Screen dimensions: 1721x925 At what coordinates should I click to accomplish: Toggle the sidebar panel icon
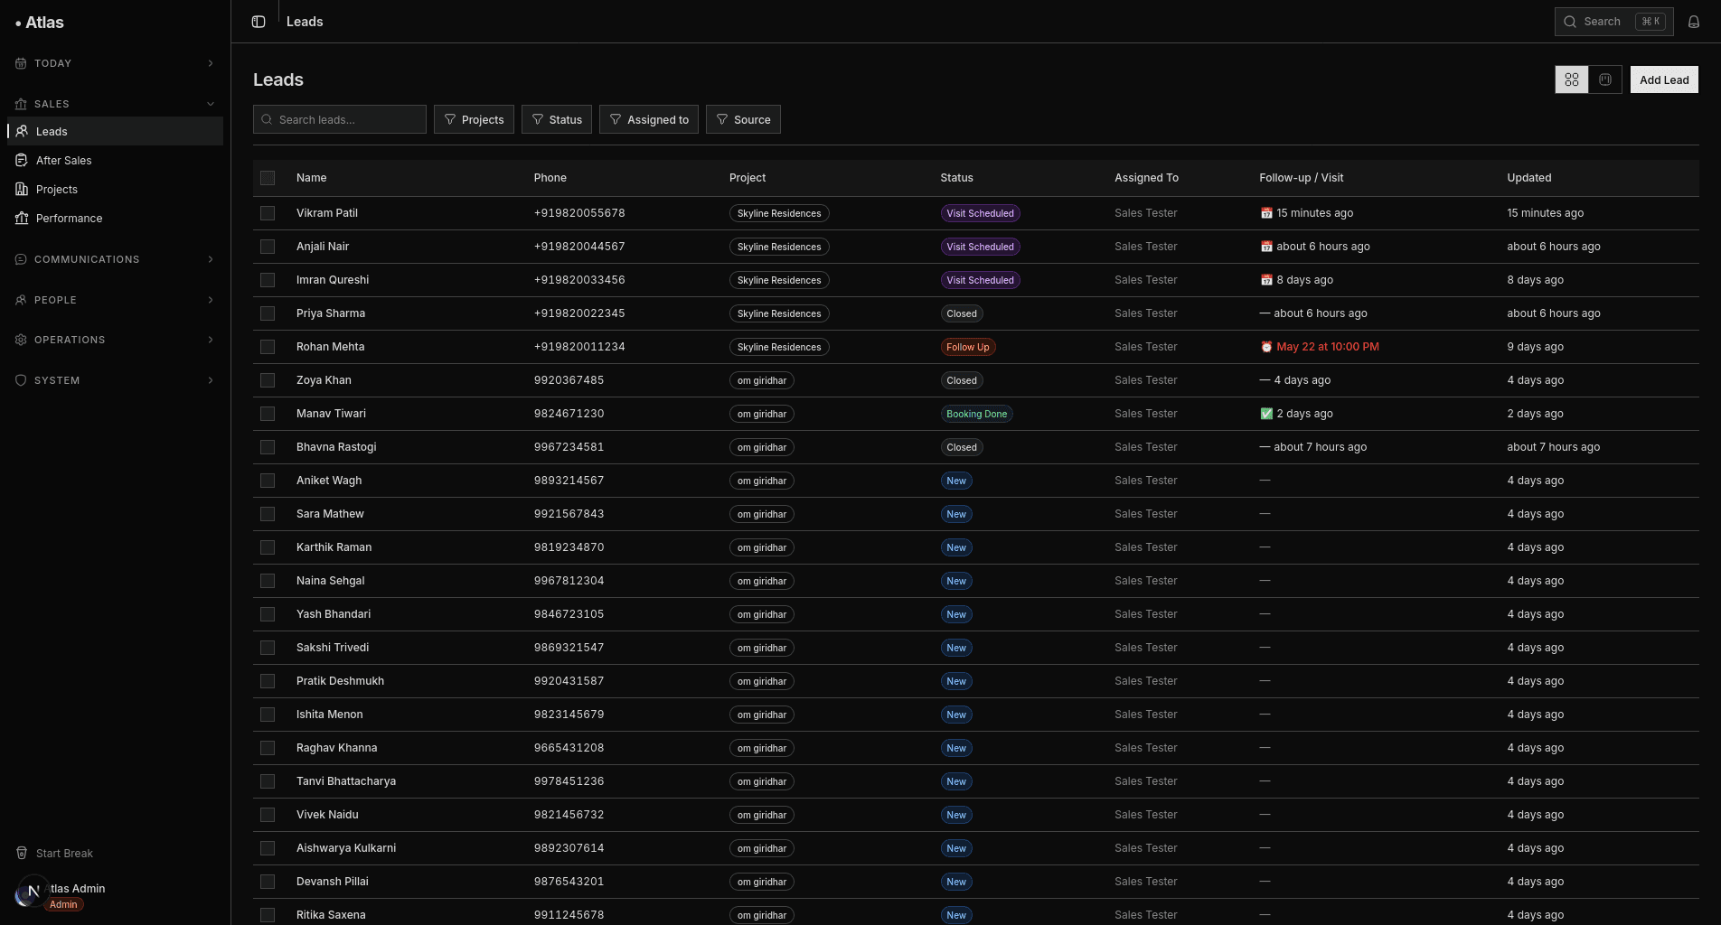coord(259,22)
